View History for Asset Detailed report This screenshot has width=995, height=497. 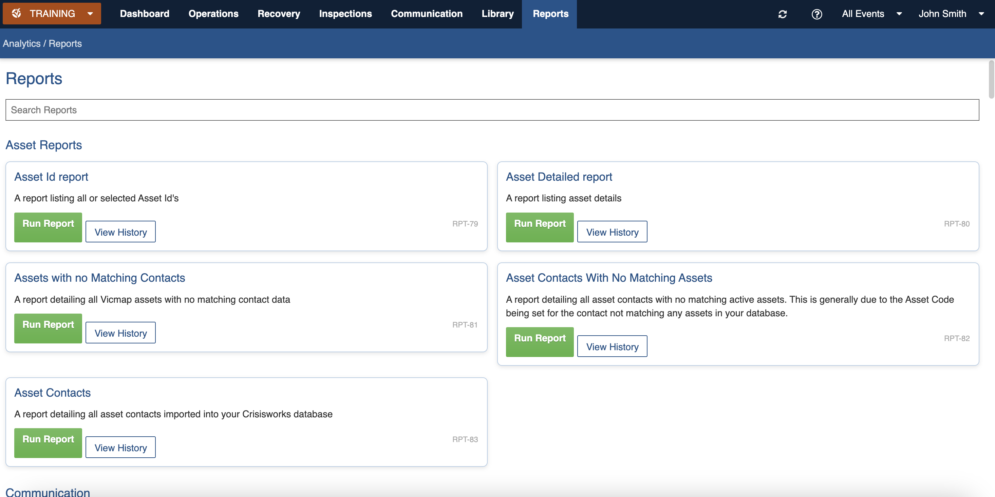[x=612, y=232]
